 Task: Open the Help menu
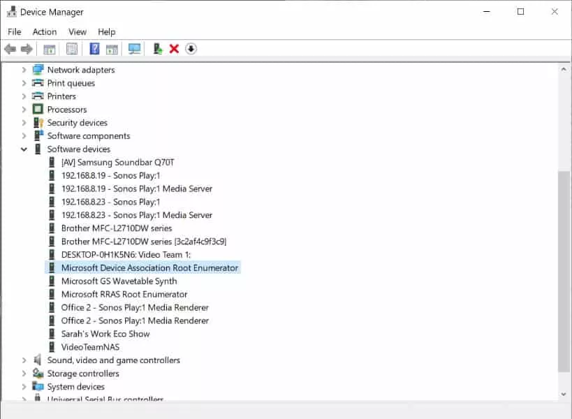[107, 31]
